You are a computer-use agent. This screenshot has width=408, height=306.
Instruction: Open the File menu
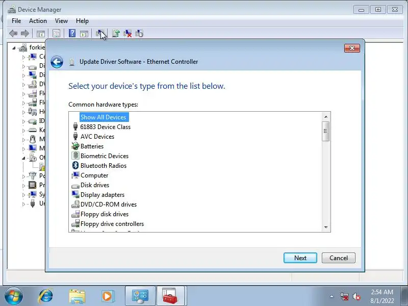(x=16, y=21)
